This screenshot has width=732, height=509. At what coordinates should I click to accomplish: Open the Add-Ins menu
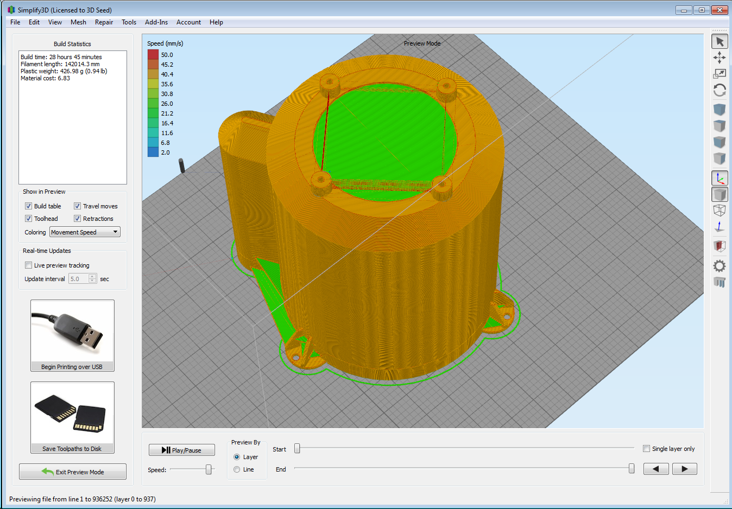pos(156,22)
